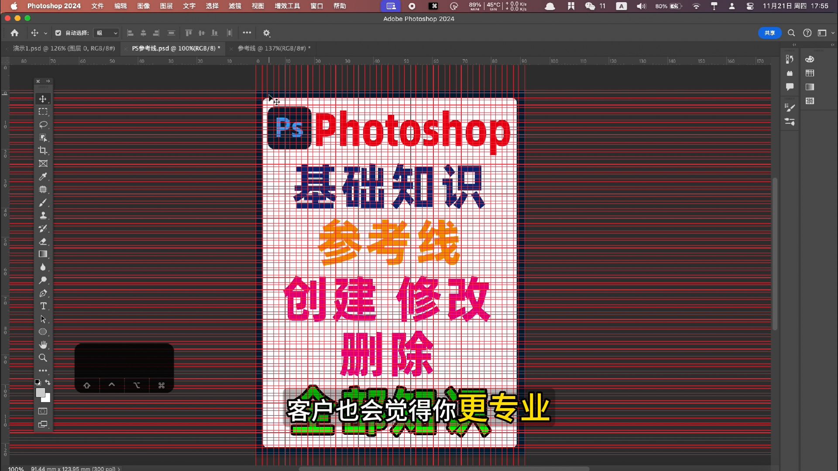
Task: Select the Crop tool
Action: pos(43,150)
